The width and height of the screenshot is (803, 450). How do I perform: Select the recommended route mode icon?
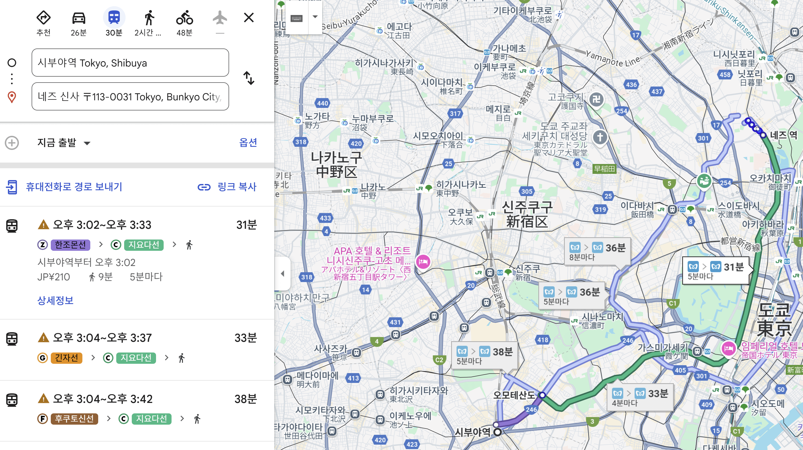pos(43,18)
